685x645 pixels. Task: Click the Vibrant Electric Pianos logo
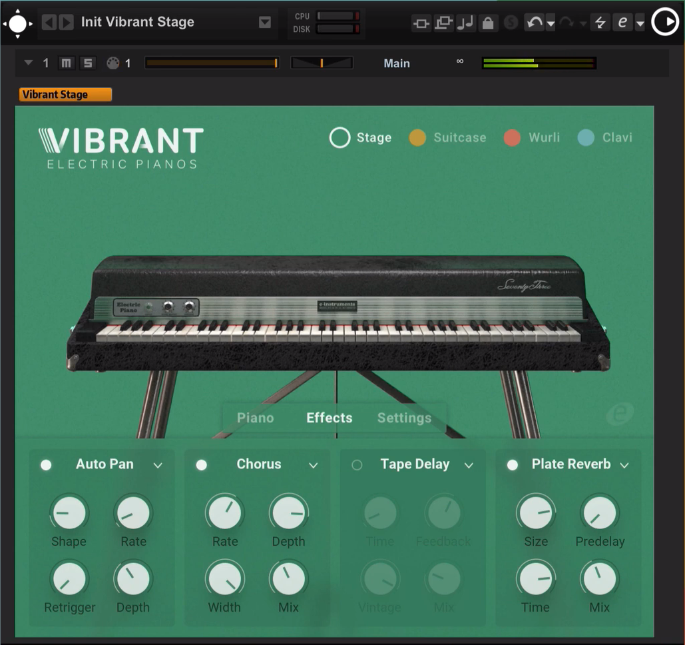121,148
